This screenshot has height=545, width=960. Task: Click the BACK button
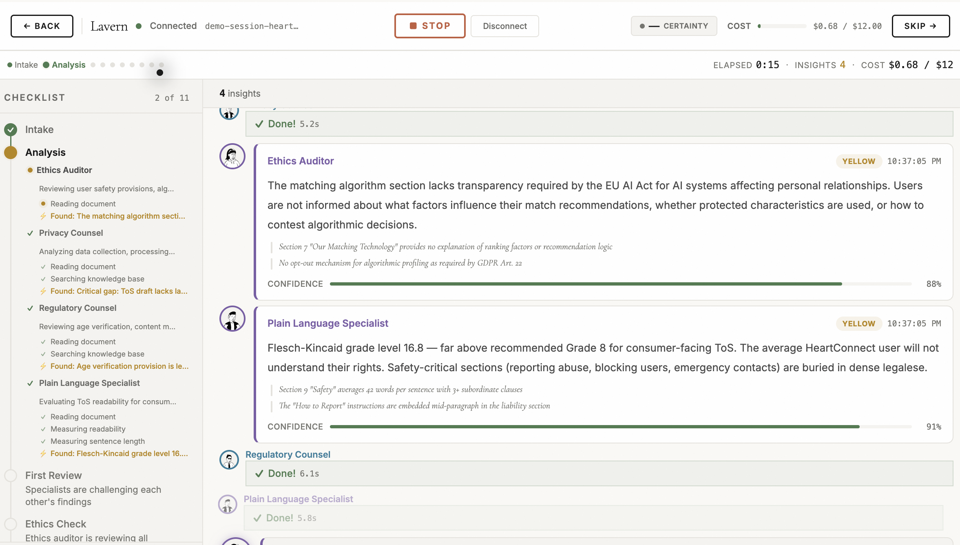click(42, 26)
